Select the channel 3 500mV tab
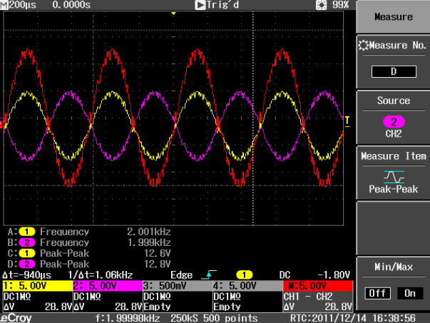The image size is (430, 323). [x=178, y=286]
